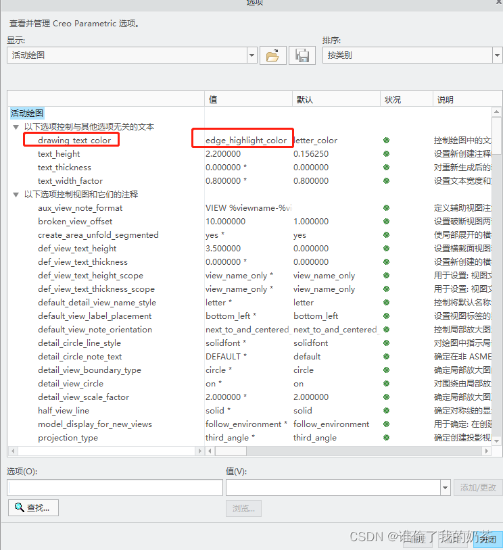
Task: Collapse the 以下选项控制与其他选项无关的文本 group
Action: tap(16, 127)
